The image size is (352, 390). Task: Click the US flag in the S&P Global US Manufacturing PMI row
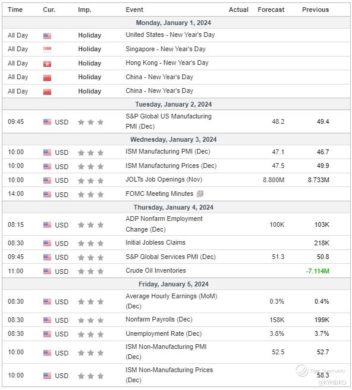(x=47, y=122)
